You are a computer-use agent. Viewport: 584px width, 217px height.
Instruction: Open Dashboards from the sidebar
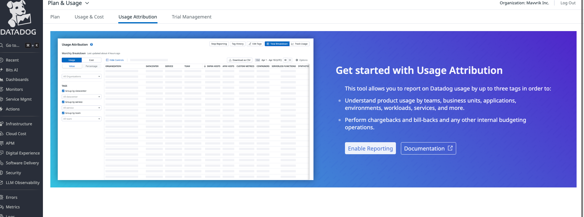[x=17, y=79]
